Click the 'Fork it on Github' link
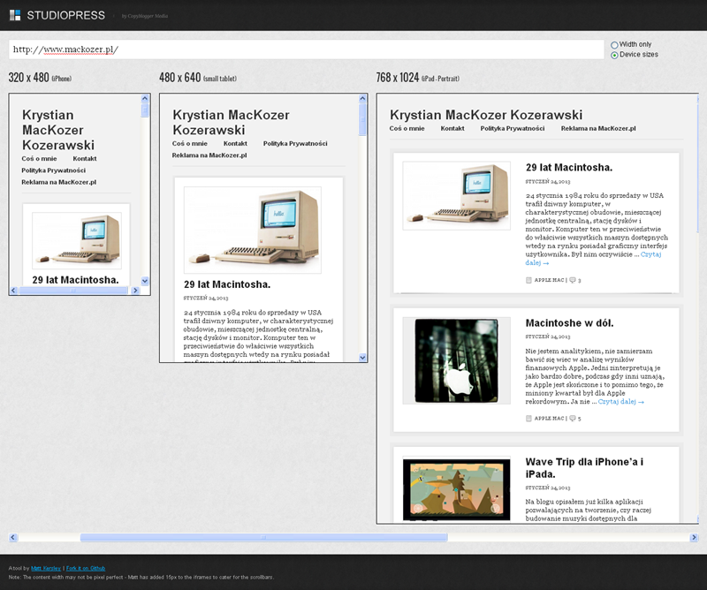707x590 pixels. (x=86, y=568)
